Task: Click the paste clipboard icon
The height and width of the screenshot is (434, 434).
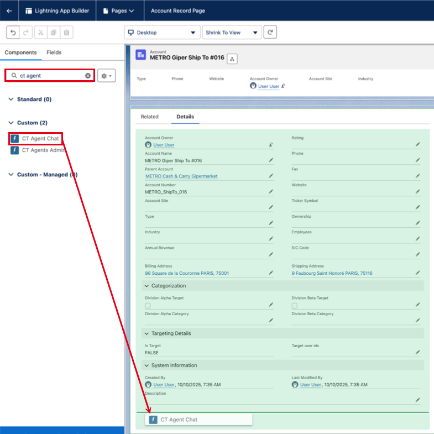Action: pos(66,33)
